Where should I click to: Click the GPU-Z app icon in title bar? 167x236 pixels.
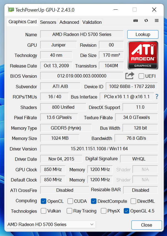[x=11, y=10]
